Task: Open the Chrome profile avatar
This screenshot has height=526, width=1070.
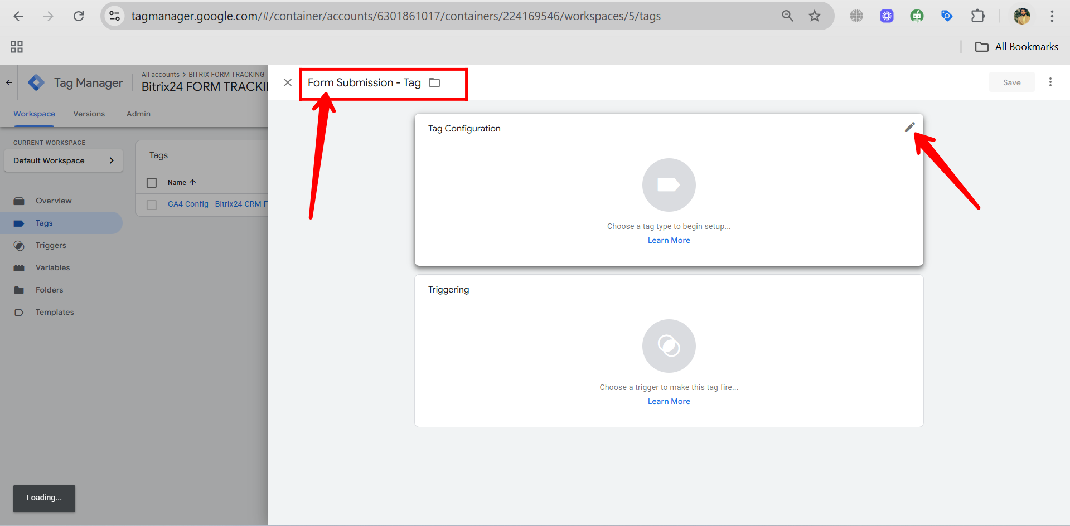Action: click(1022, 16)
